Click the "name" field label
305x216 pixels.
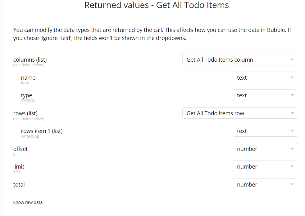point(28,77)
